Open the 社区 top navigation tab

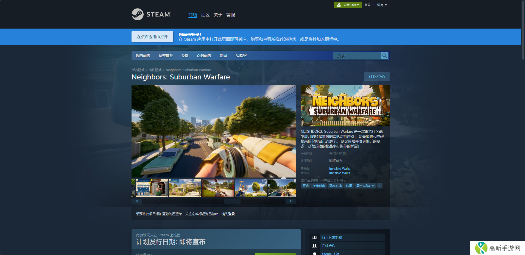click(205, 15)
